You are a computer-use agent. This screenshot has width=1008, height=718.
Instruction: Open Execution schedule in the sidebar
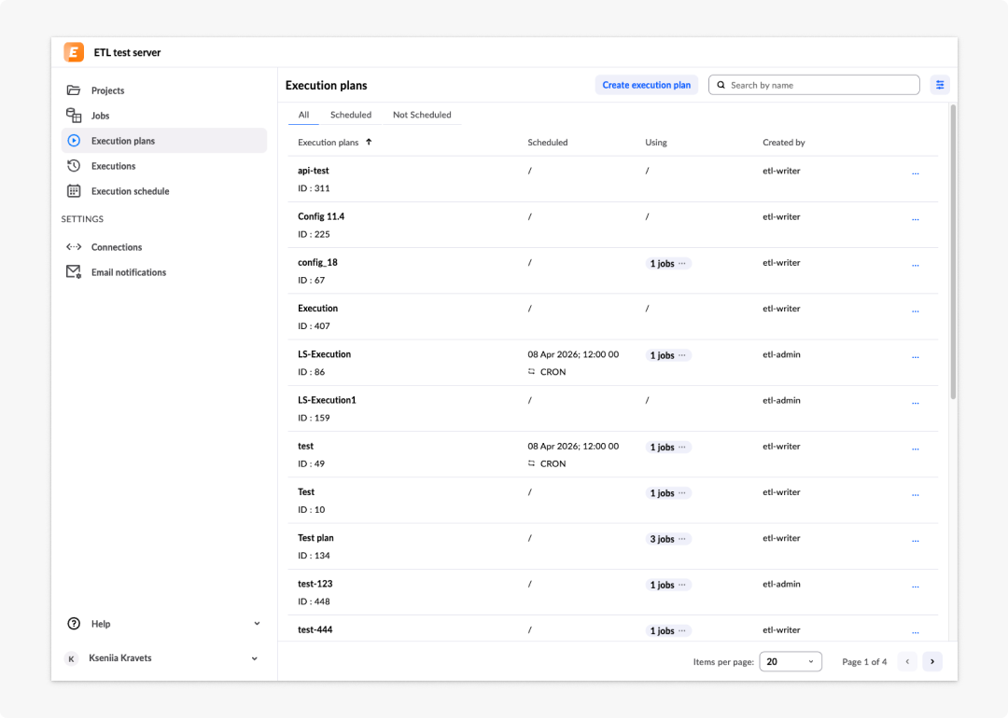164,191
